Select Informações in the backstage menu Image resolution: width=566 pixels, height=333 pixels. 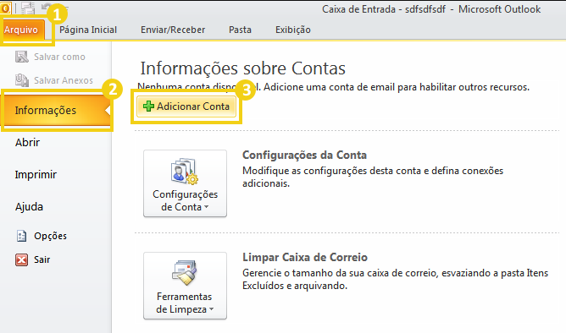click(x=56, y=110)
